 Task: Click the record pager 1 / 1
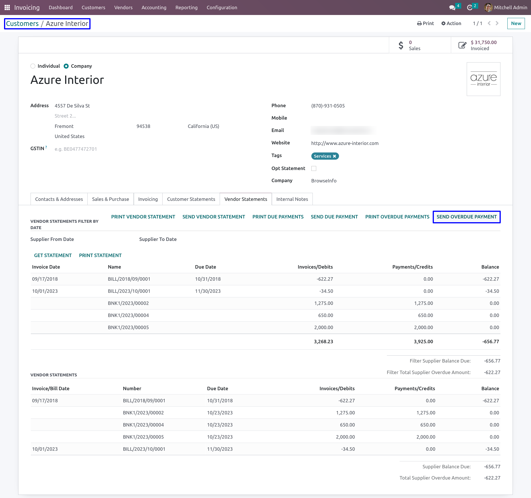pos(477,23)
